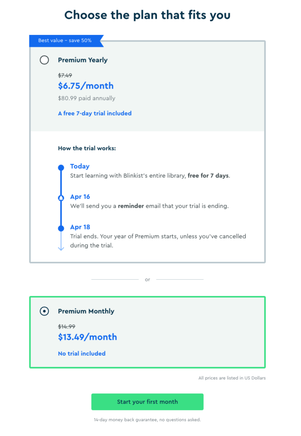Click the crossed-out $14.99 price
Image resolution: width=301 pixels, height=436 pixels.
(66, 326)
